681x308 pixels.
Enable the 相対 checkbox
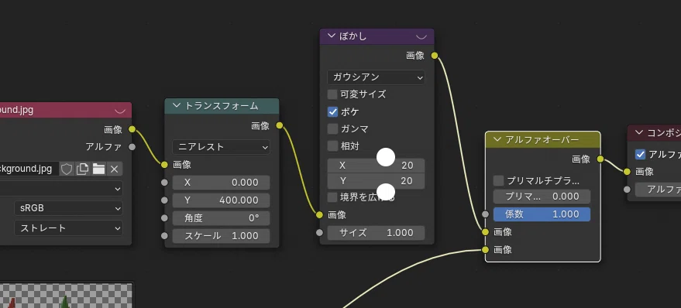(332, 145)
